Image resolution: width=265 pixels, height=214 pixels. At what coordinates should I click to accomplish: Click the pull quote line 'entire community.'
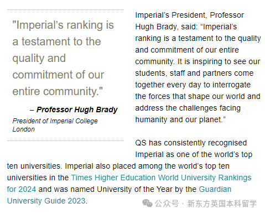(58, 91)
